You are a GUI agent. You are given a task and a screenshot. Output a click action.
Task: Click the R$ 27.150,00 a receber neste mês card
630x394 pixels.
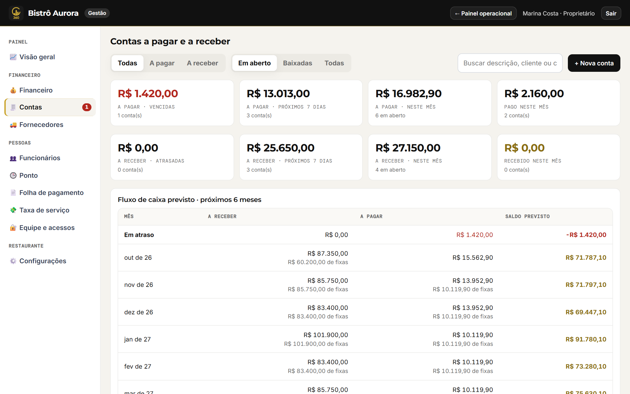(x=430, y=157)
